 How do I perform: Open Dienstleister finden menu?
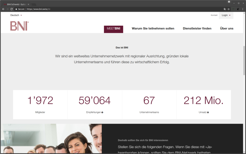pyautogui.click(x=197, y=28)
